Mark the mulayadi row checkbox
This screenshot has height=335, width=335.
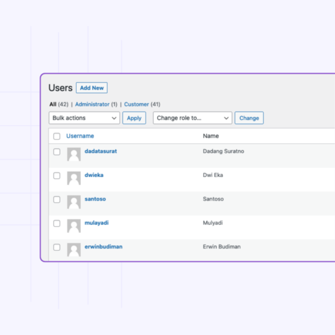[57, 224]
